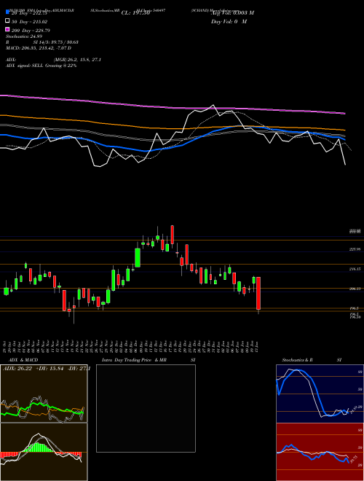Viewport: 364px width, 481px height.
Task: Click the 'Day Vol: 0 M' label
Action: (x=229, y=22)
